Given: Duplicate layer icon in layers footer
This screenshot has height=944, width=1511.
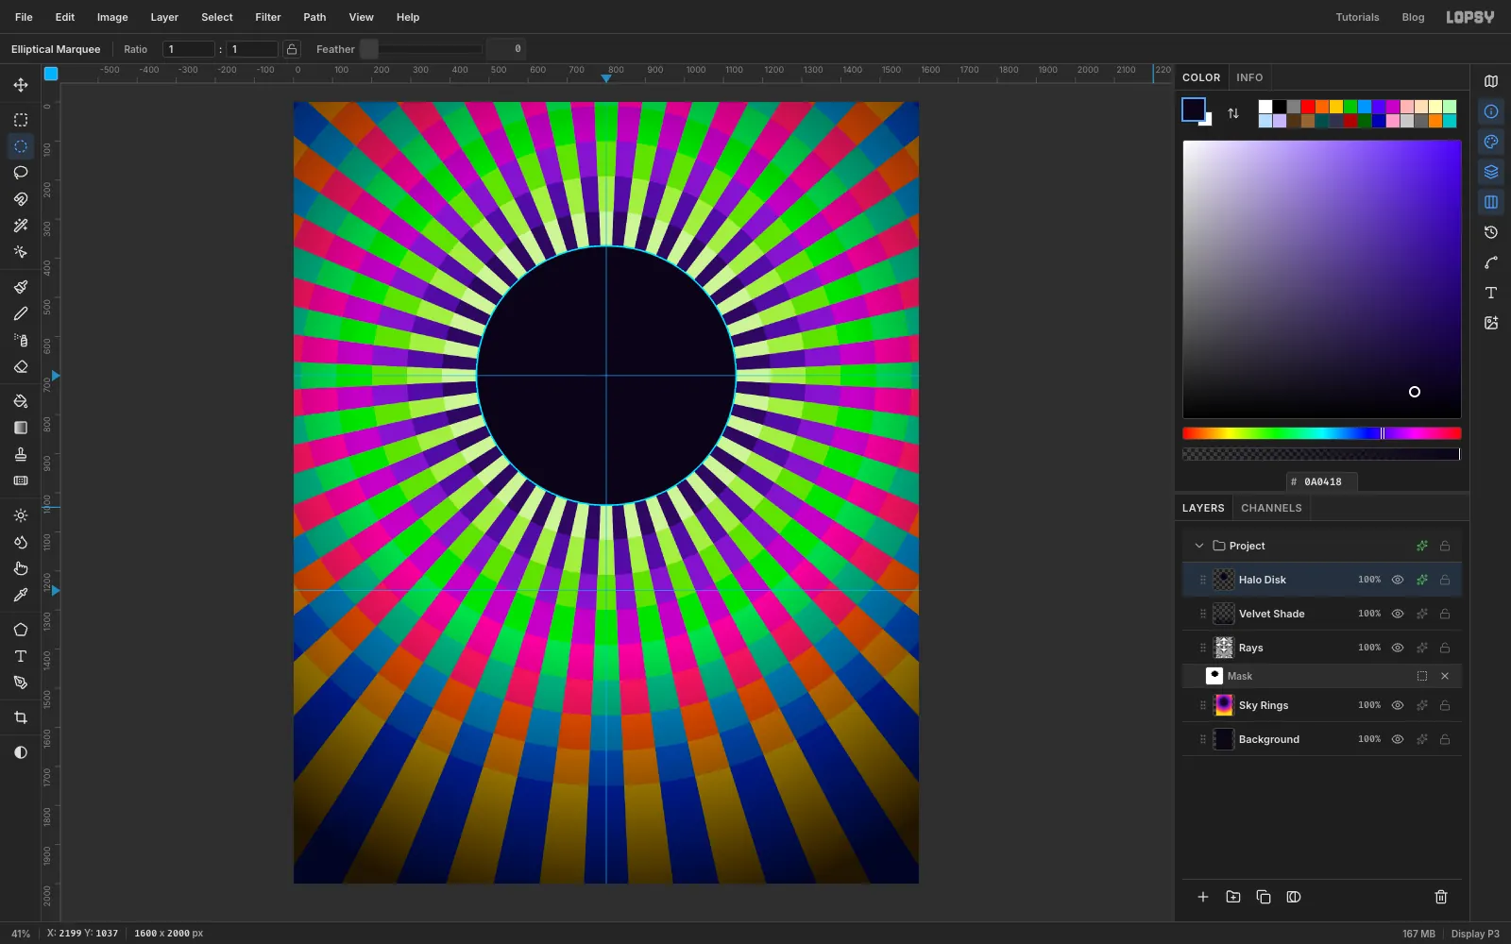Looking at the screenshot, I should (1264, 897).
